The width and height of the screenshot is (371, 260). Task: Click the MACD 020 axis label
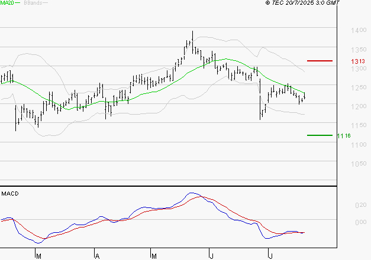pos(360,205)
